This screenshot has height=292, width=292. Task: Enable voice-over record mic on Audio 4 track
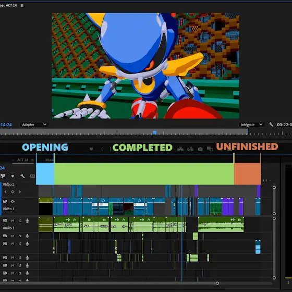[x=27, y=258]
